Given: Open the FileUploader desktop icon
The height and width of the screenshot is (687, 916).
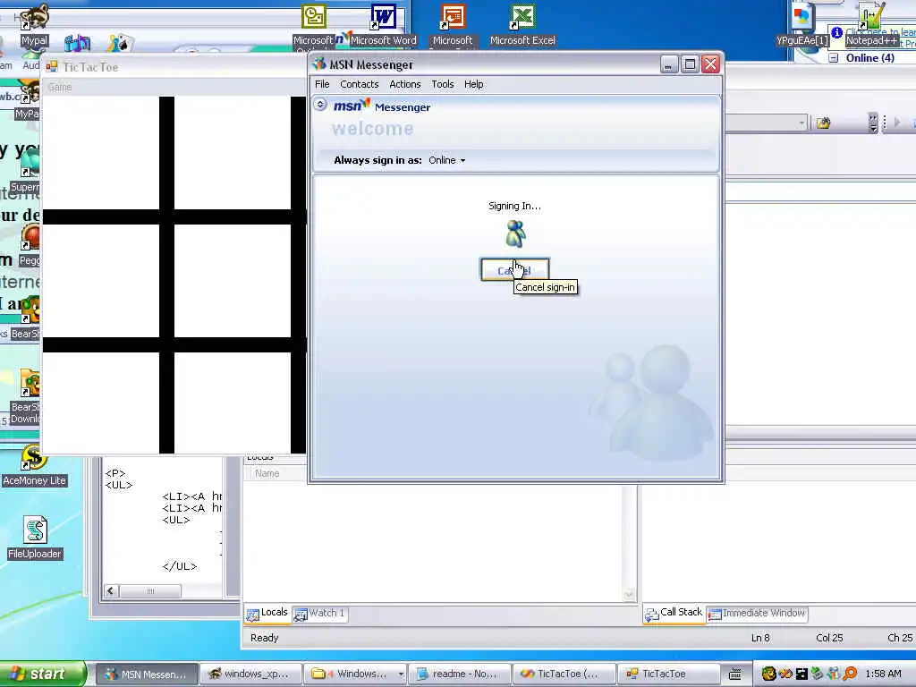Looking at the screenshot, I should tap(35, 538).
